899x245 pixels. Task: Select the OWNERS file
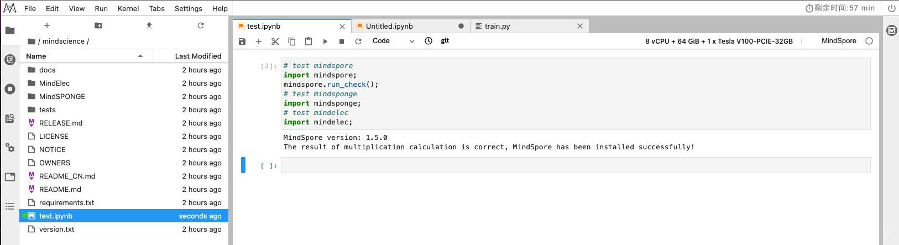click(124, 163)
